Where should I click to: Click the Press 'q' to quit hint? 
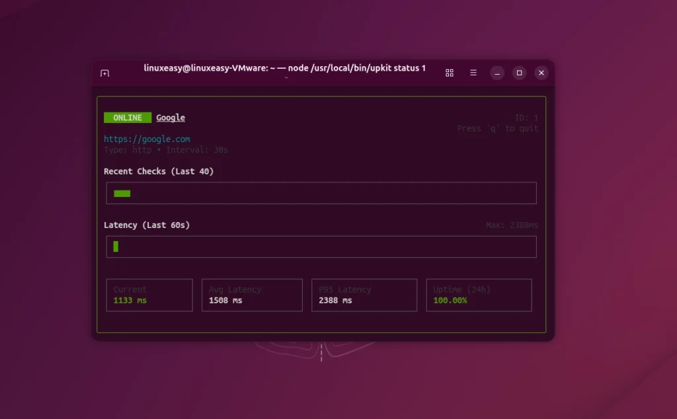click(499, 128)
